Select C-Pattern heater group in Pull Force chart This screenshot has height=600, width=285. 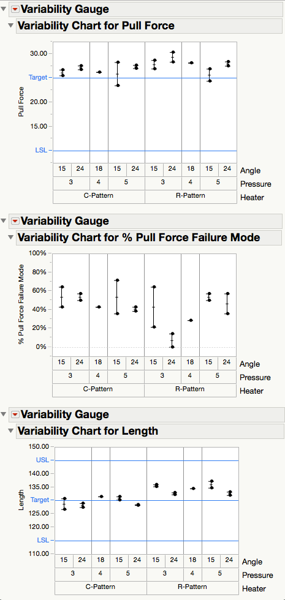coord(99,196)
